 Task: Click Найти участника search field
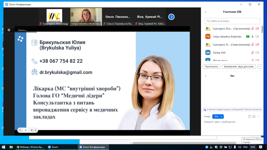click(x=232, y=21)
